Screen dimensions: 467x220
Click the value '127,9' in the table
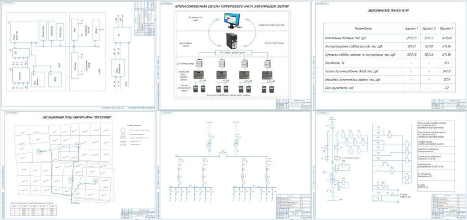[x=447, y=80]
